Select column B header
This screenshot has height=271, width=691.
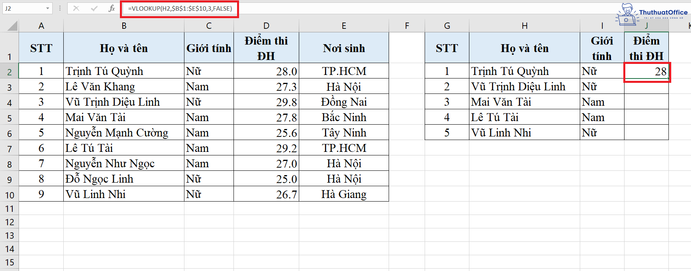point(124,26)
